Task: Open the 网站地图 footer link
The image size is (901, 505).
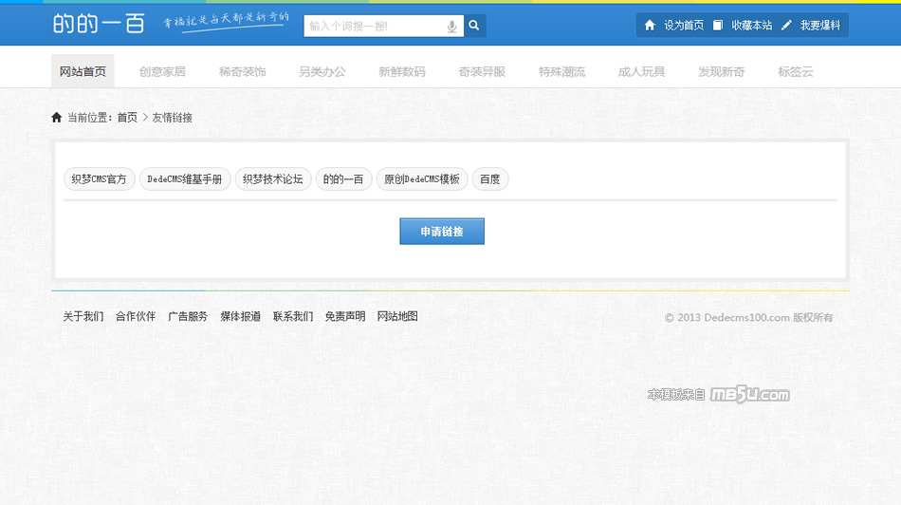Action: [397, 316]
